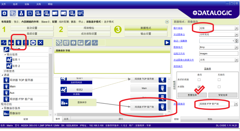240x131 pixels.
Task: Tick the 未读取 无条码 checkbox
Action: [x=219, y=87]
